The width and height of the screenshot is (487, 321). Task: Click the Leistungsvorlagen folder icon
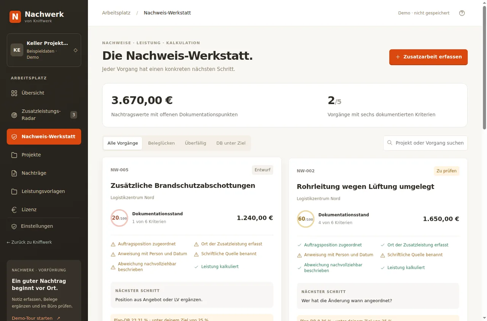tap(14, 191)
